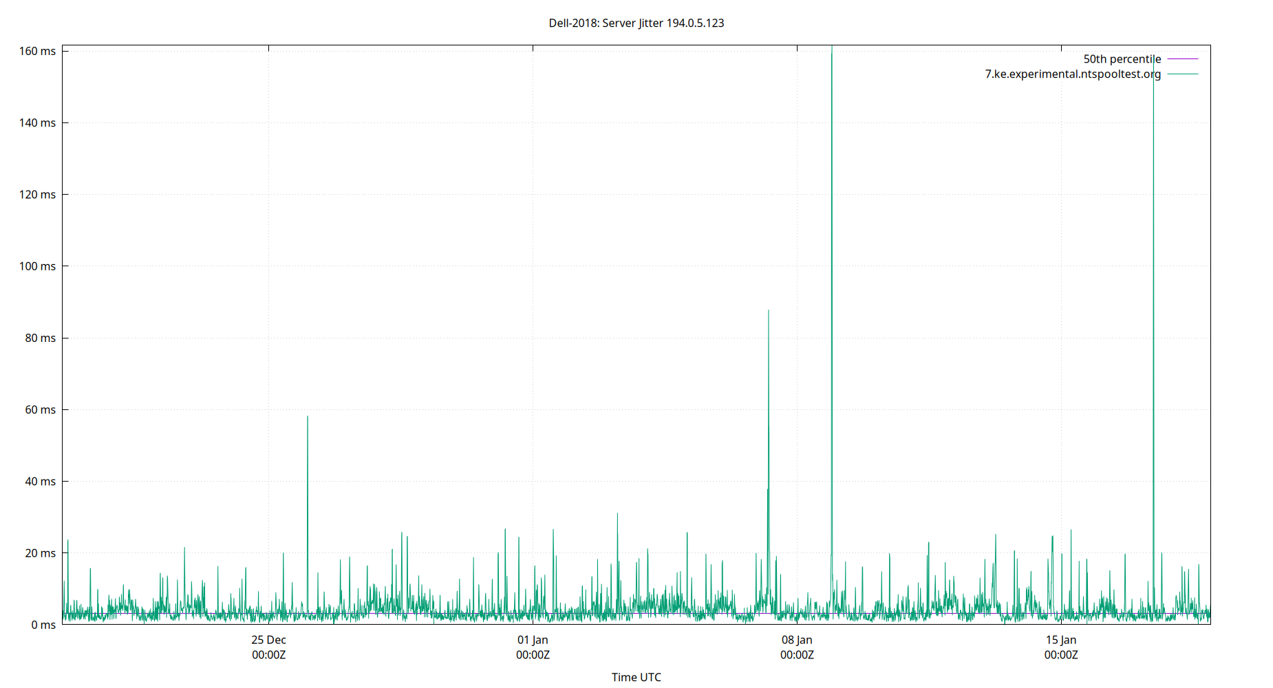The width and height of the screenshot is (1273, 688).
Task: Click the 00:00Z label under 25 Dec
Action: pos(269,655)
